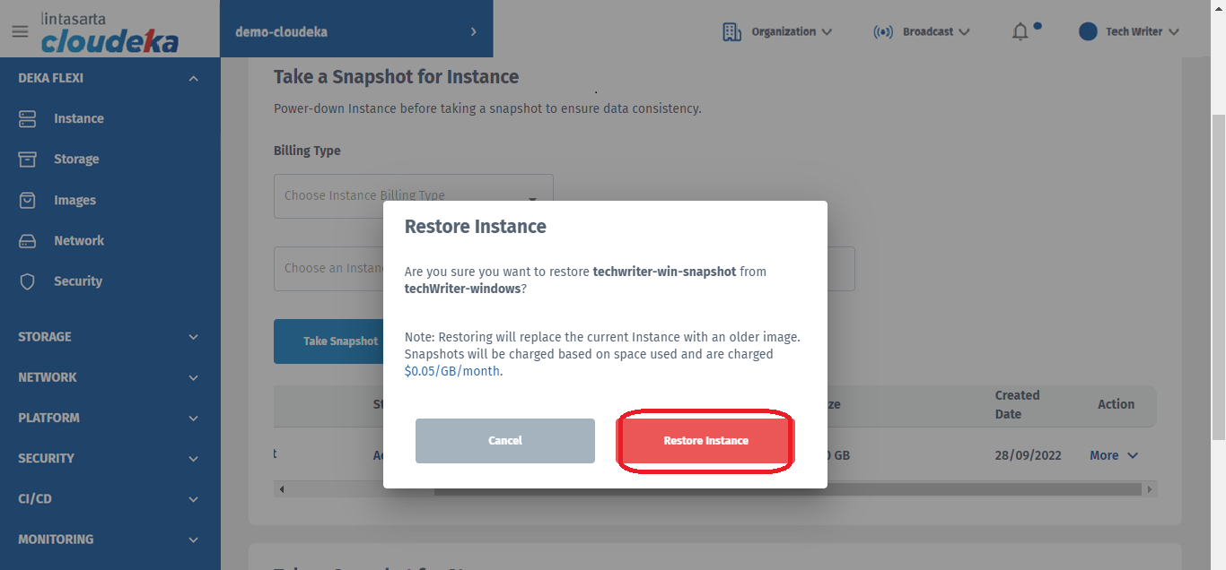Open the notifications bell
1226x570 pixels.
tap(1020, 32)
